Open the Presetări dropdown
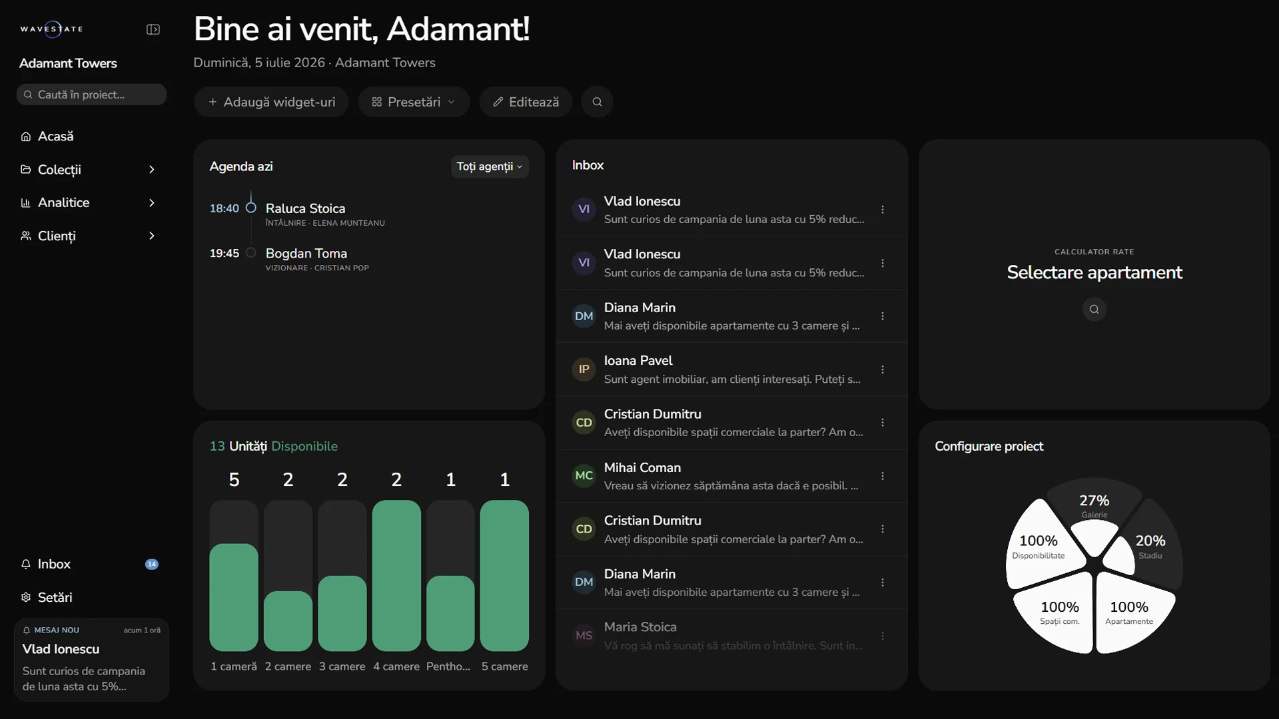 click(414, 102)
